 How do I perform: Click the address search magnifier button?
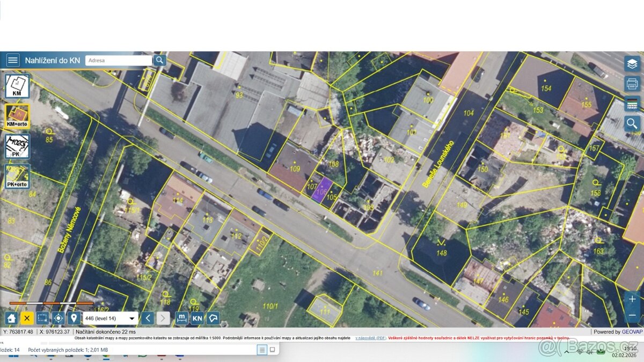pyautogui.click(x=159, y=60)
